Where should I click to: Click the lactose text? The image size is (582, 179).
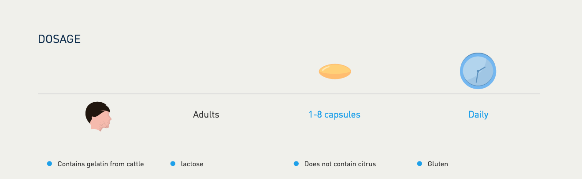192,164
